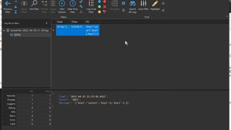Click the "message" line in the JSON viewer
Screen dimensions: 231x130
click(x=94, y=103)
